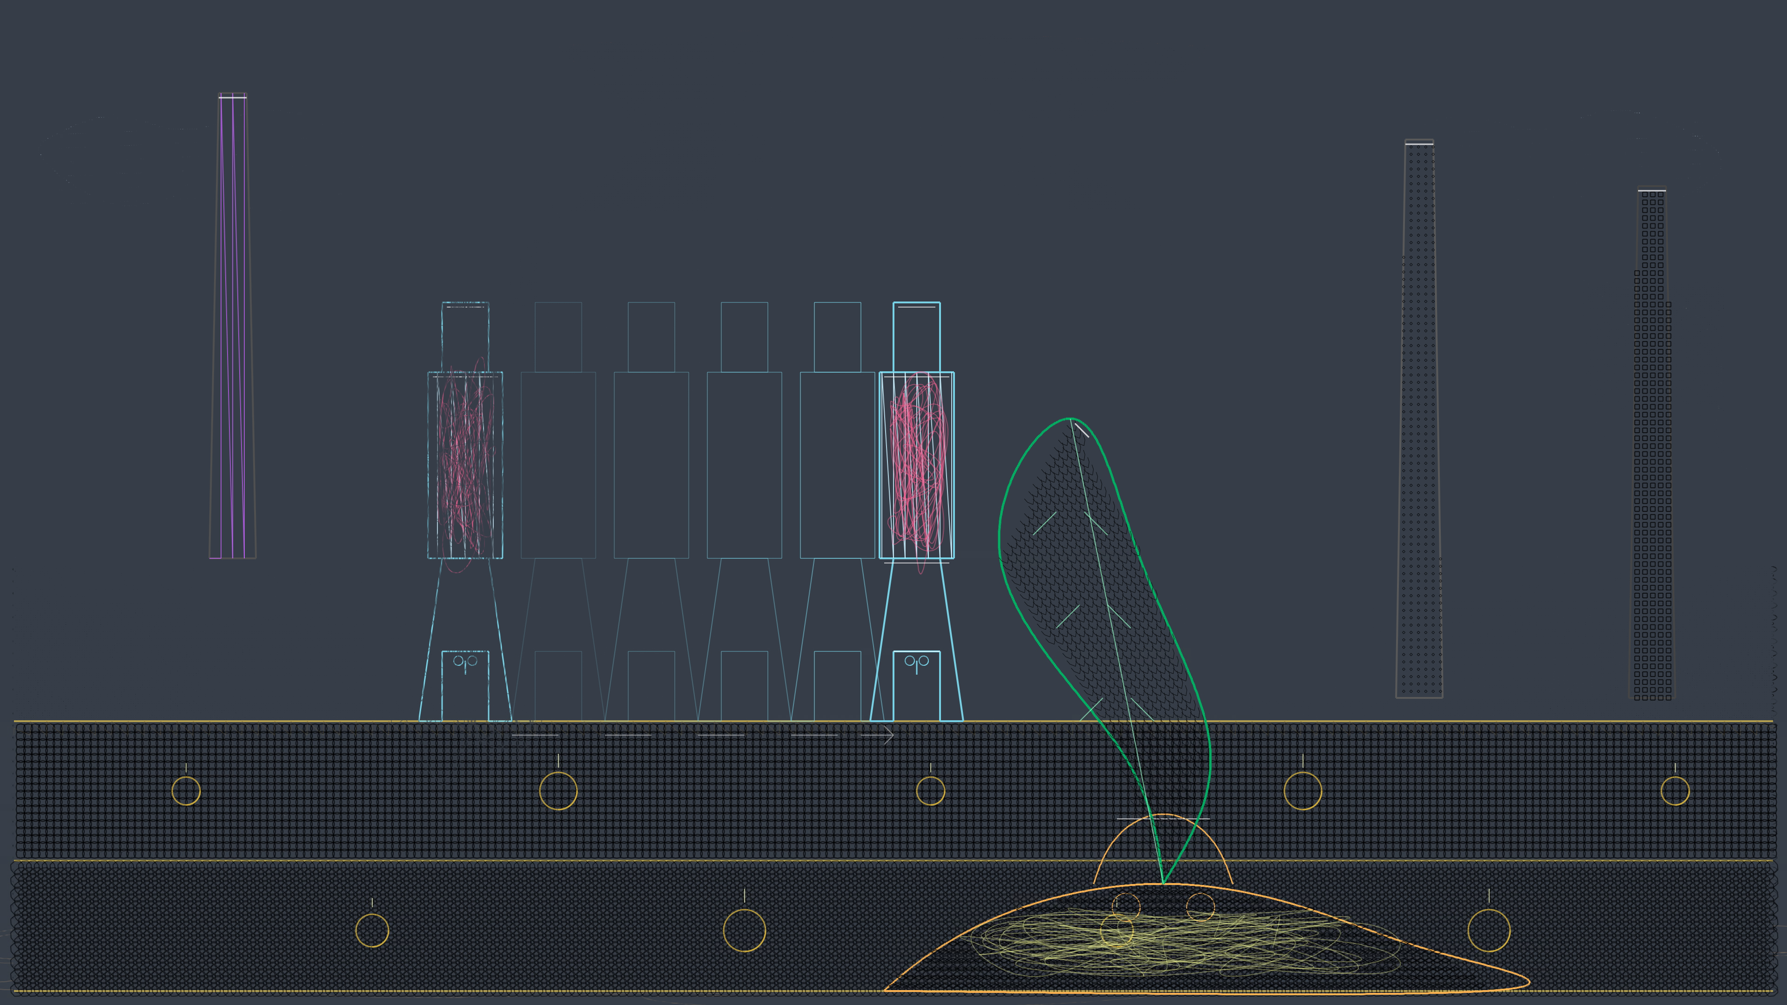
Task: Select the tall purple tower
Action: tap(232, 326)
